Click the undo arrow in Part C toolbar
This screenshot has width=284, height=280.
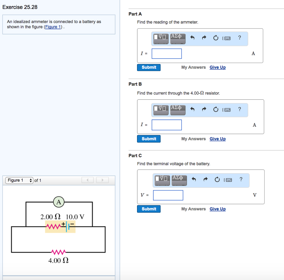tap(194, 180)
